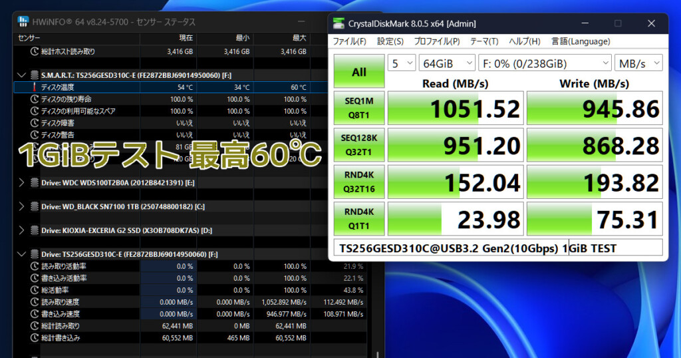Open the 設定(S) menu
This screenshot has height=358, width=681.
390,41
